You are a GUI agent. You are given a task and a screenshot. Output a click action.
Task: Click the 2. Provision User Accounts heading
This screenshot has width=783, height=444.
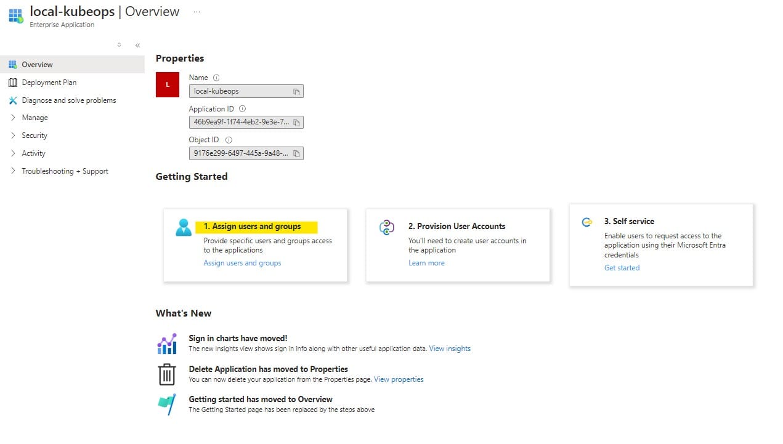(456, 227)
